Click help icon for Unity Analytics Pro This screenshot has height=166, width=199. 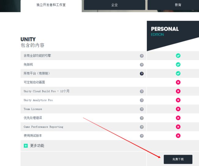(x=142, y=100)
